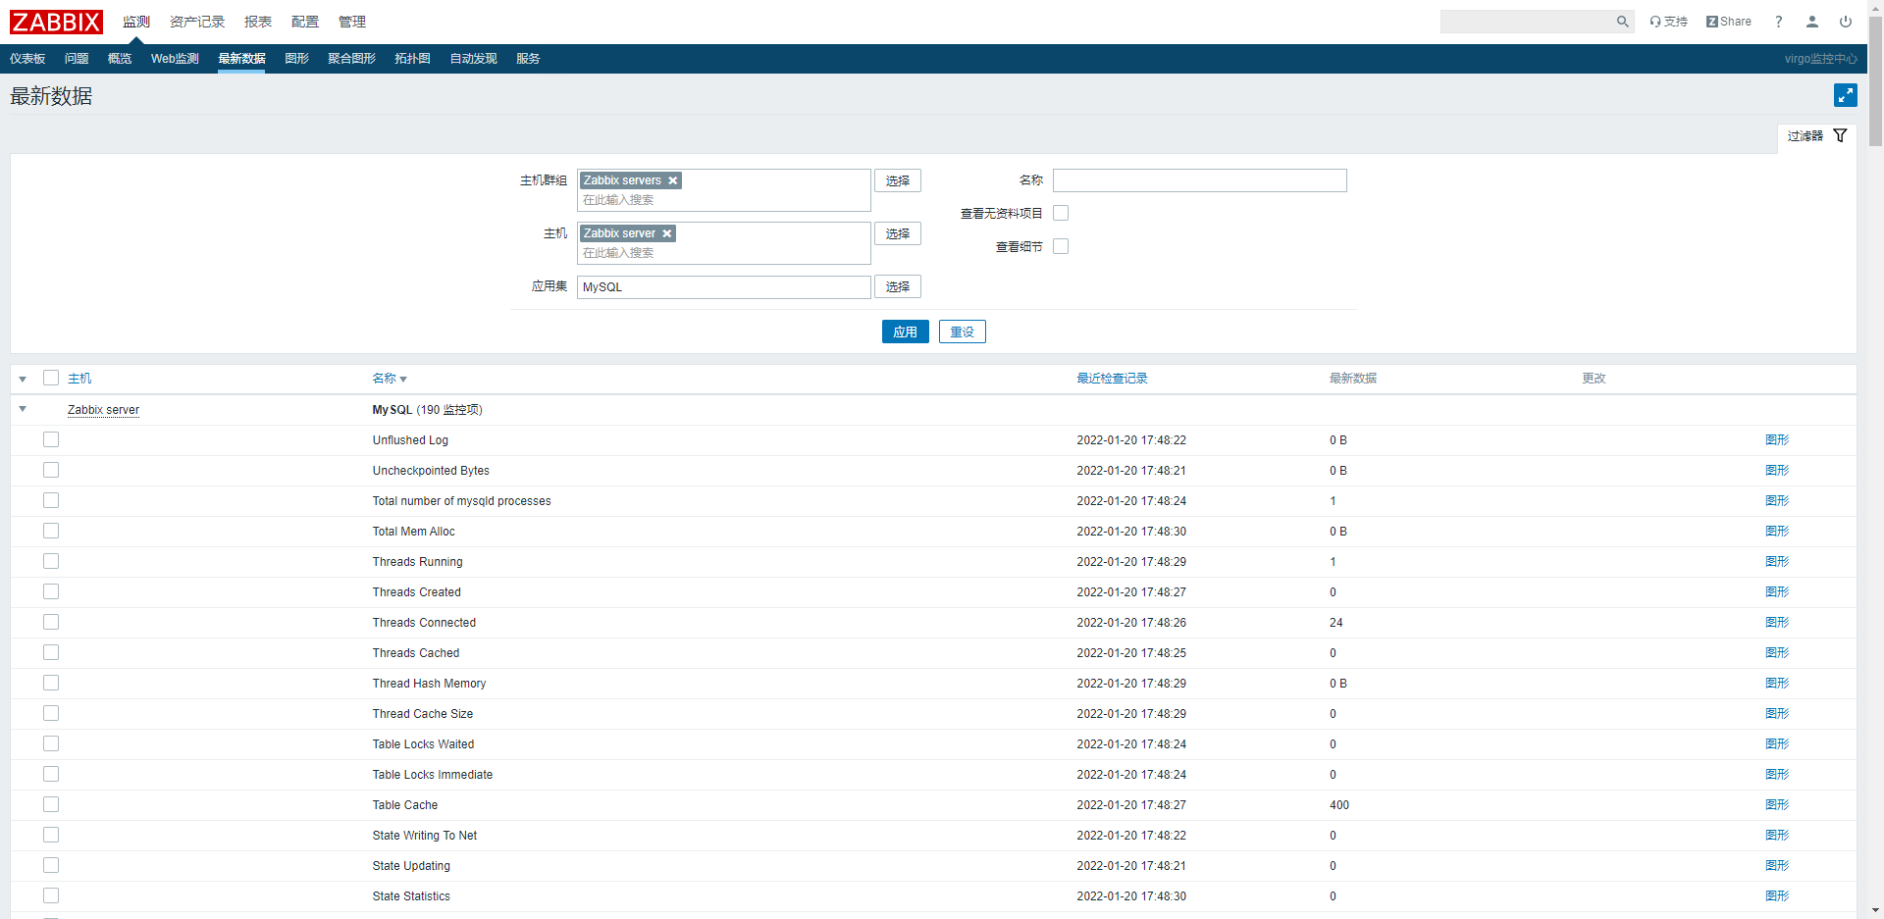The height and width of the screenshot is (919, 1884).
Task: Click the scrollbar up arrow
Action: (x=1875, y=7)
